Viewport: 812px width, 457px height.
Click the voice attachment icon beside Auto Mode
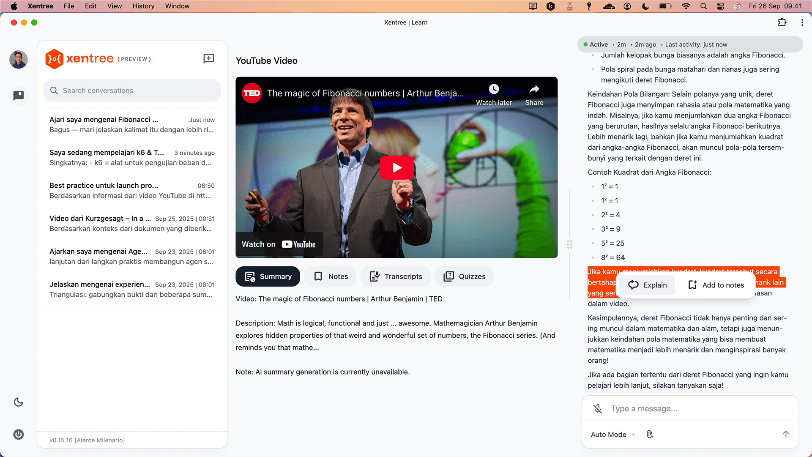pos(650,434)
